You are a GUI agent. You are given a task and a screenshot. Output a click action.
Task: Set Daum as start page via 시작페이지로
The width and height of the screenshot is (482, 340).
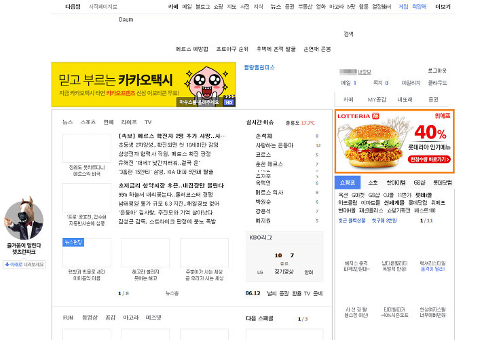[103, 7]
